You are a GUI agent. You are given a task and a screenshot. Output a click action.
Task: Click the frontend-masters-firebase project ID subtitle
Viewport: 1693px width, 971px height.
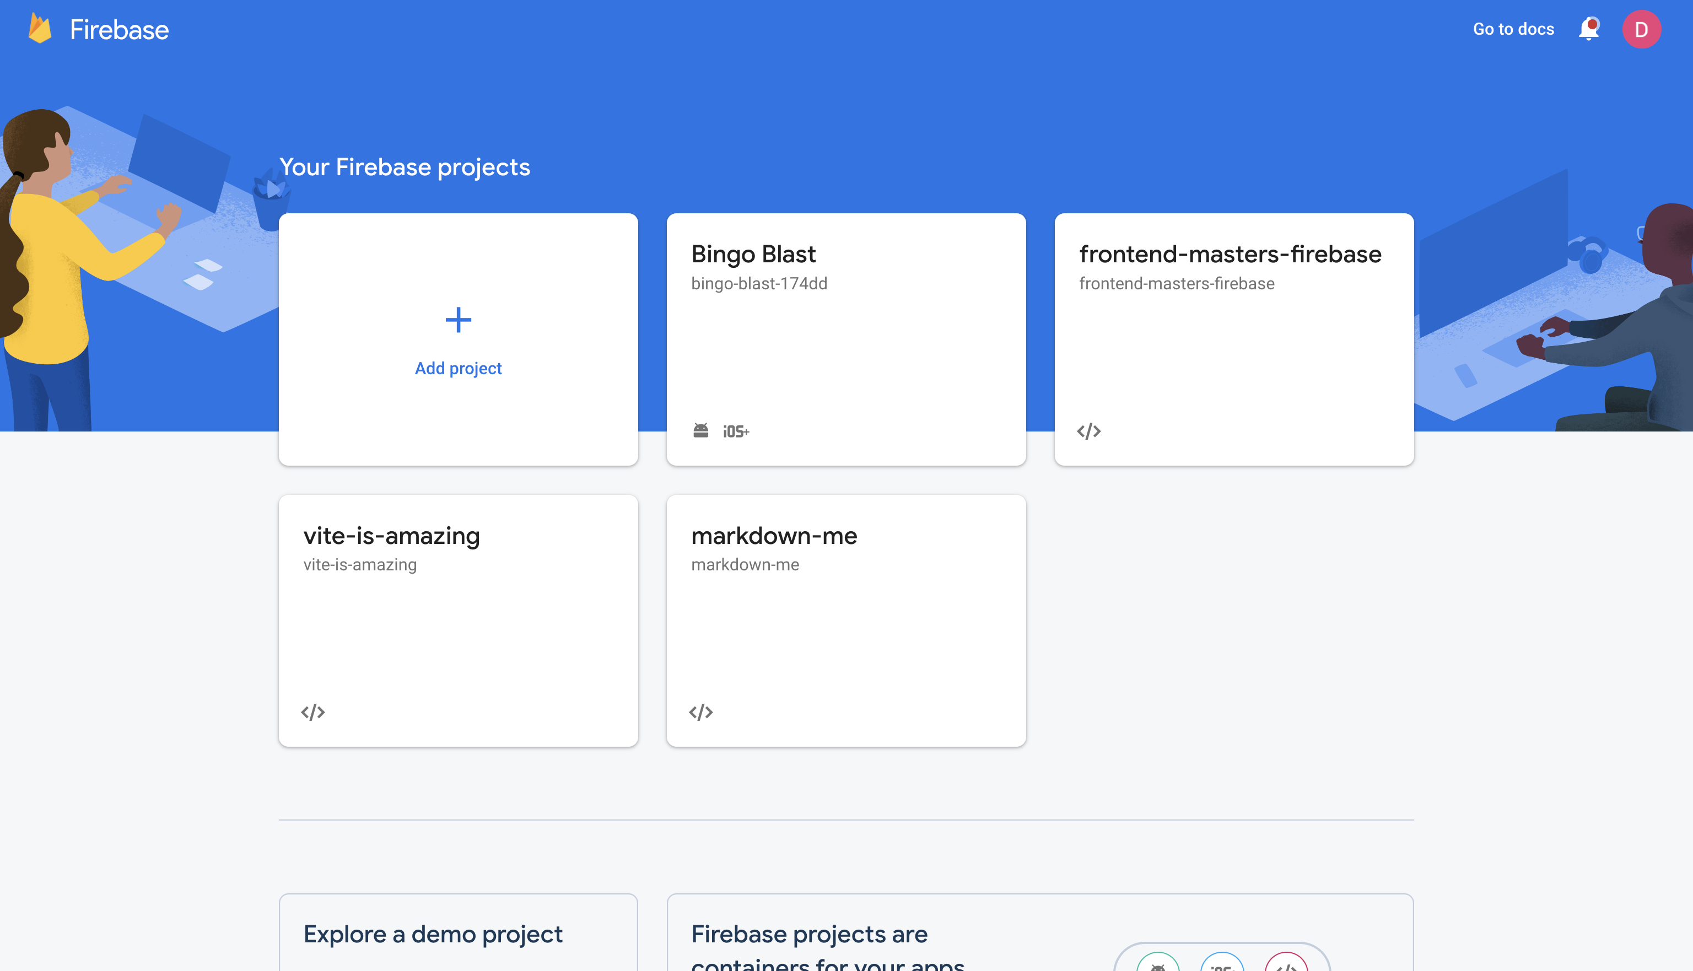[1177, 283]
